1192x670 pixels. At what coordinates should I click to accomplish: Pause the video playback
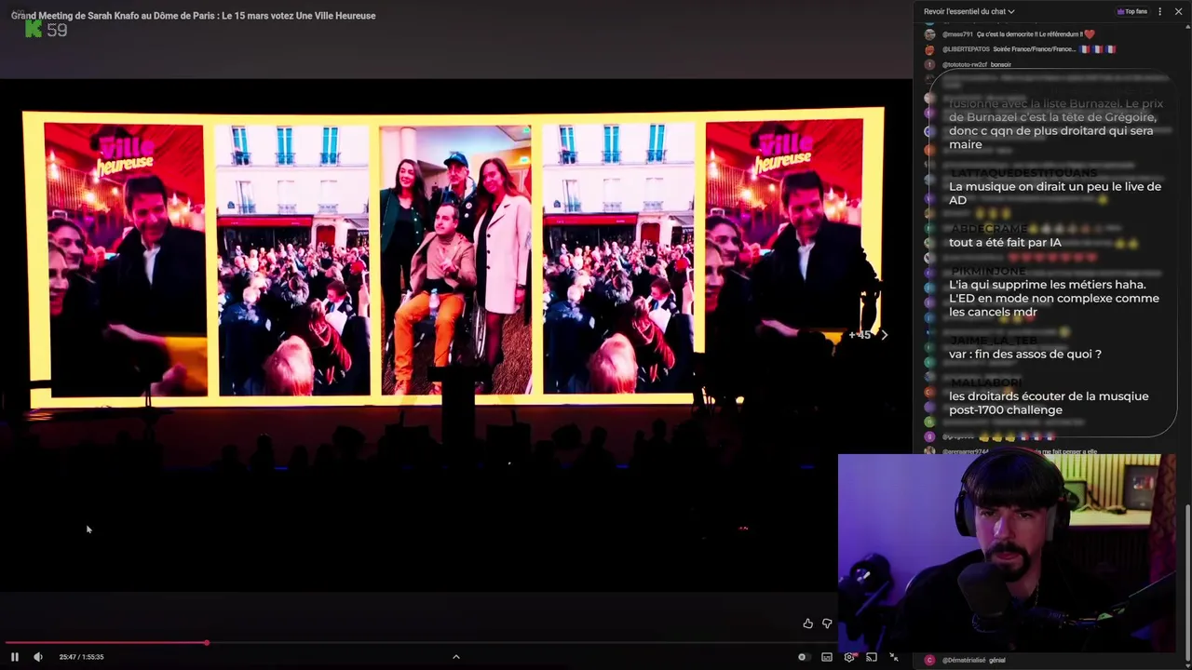point(15,657)
